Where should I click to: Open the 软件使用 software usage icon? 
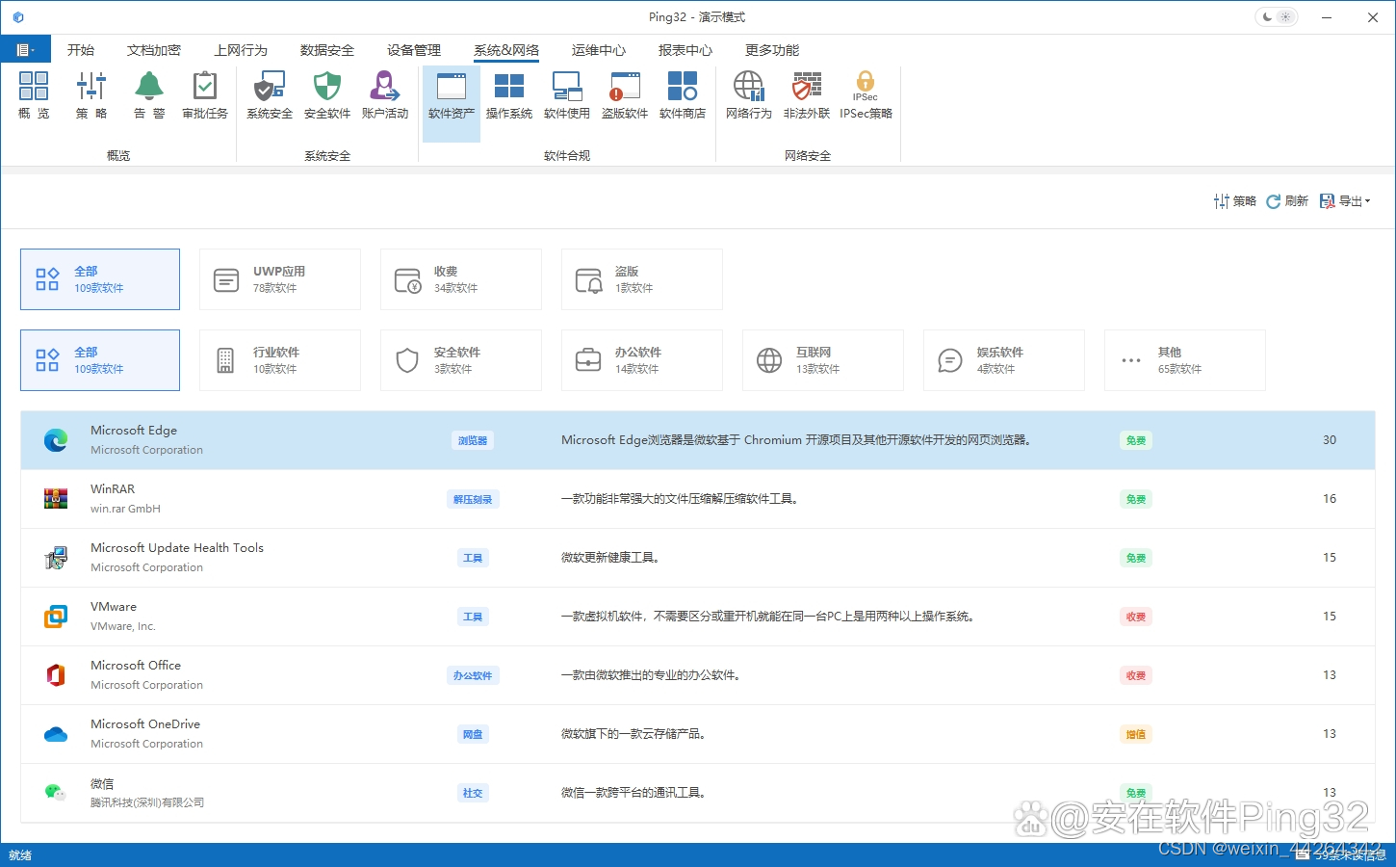click(x=567, y=94)
